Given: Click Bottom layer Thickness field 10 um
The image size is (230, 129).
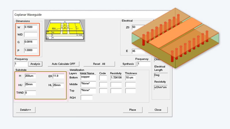Looking at the screenshot, I should tap(130, 78).
